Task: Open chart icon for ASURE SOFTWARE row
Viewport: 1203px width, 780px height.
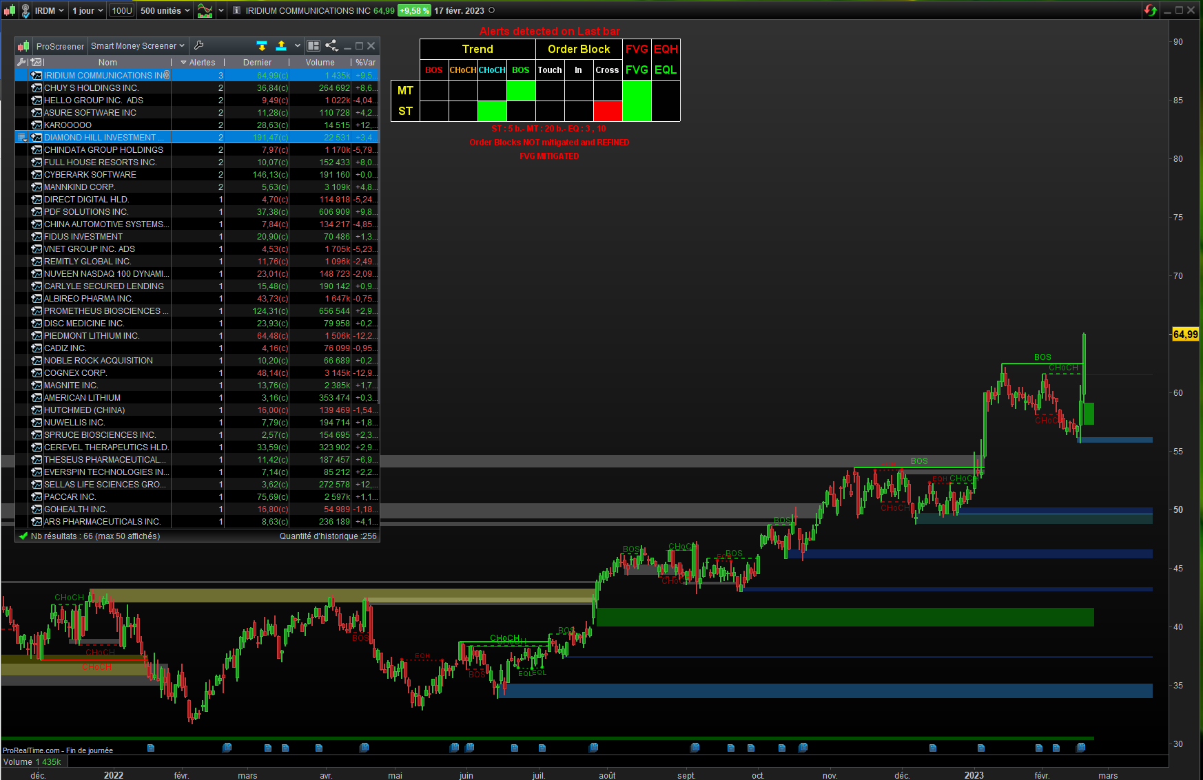Action: [37, 112]
